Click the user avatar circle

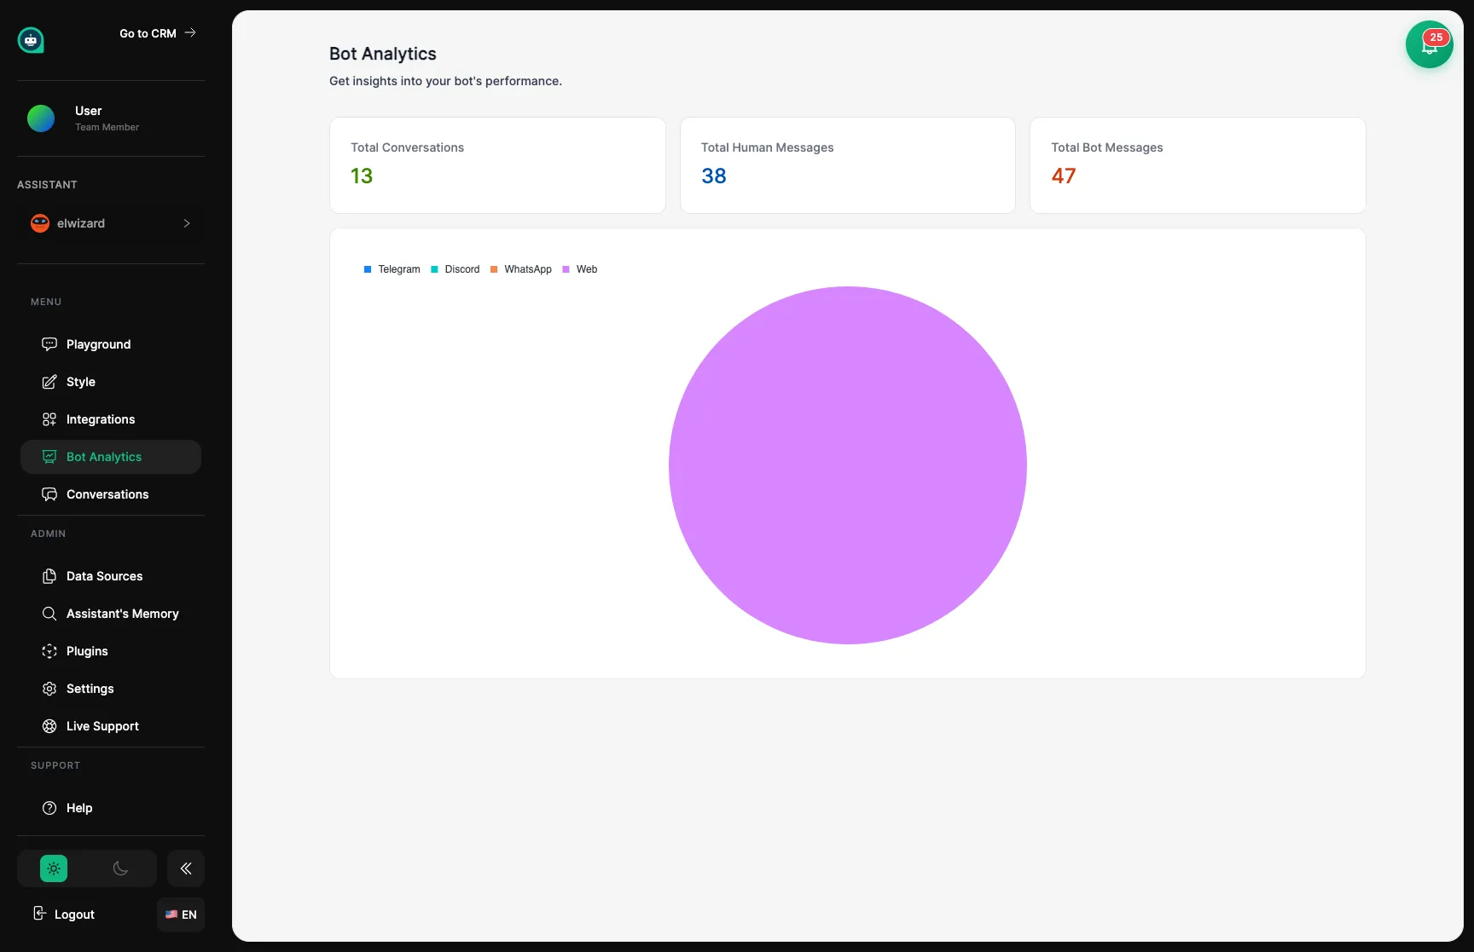click(x=41, y=118)
